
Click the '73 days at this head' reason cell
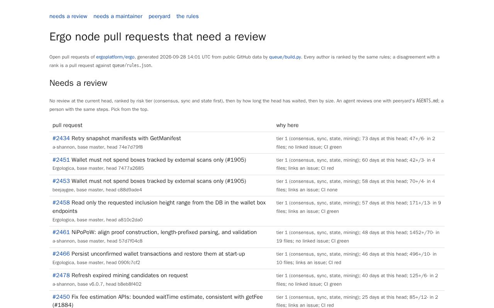[x=359, y=142]
